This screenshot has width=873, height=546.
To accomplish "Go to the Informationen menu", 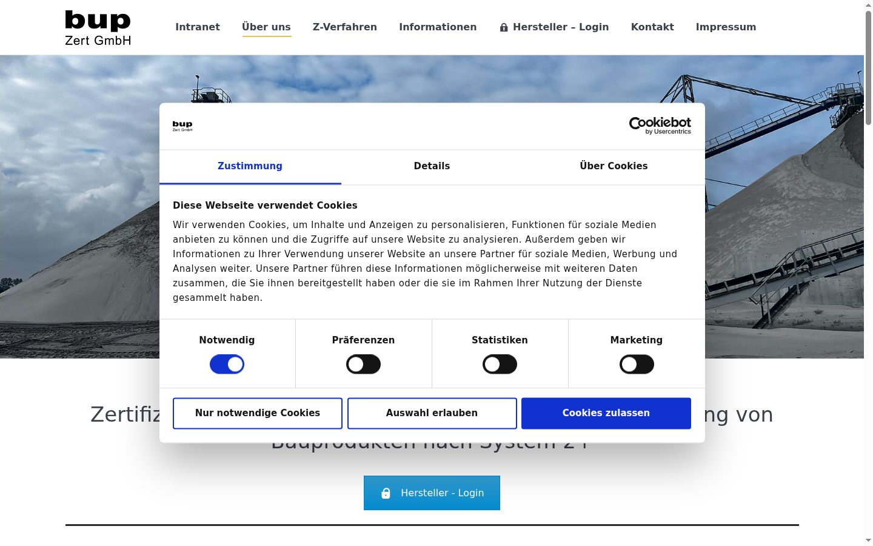I will [438, 27].
